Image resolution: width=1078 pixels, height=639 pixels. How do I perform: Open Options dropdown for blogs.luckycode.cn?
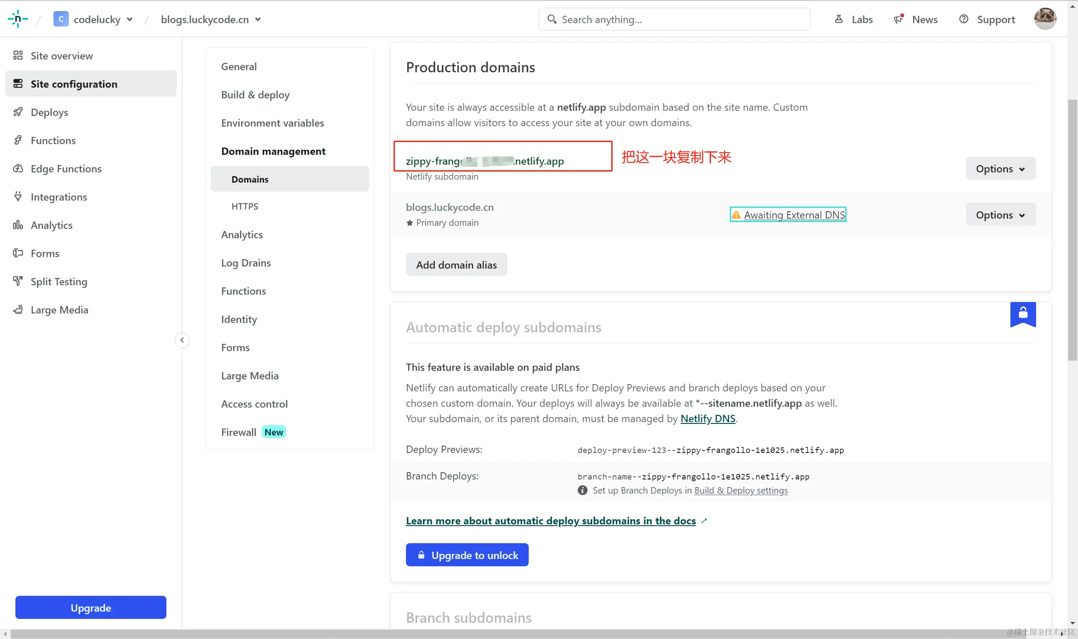click(1001, 214)
